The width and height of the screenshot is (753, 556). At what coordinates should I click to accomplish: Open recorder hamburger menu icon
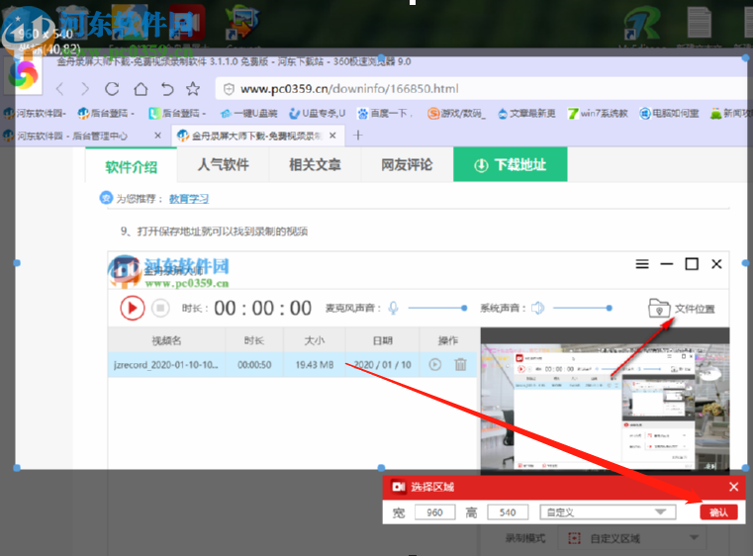[x=642, y=264]
